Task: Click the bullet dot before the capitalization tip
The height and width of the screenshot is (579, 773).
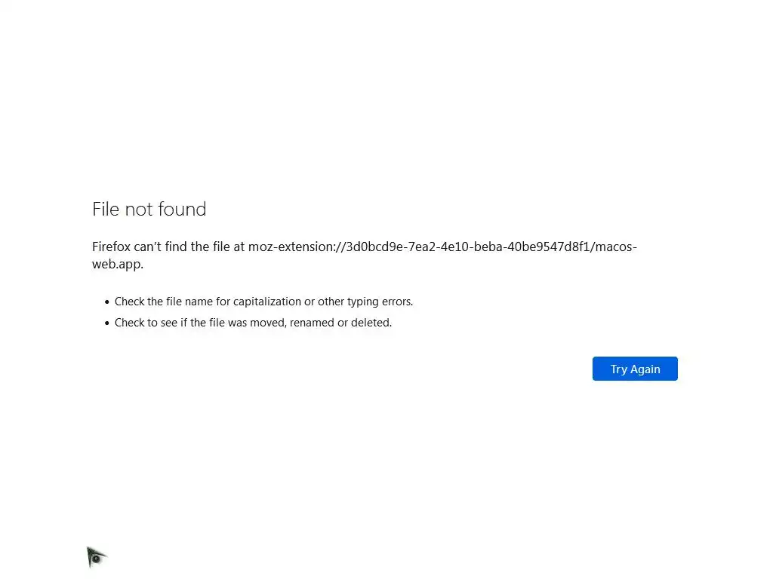Action: click(x=107, y=302)
